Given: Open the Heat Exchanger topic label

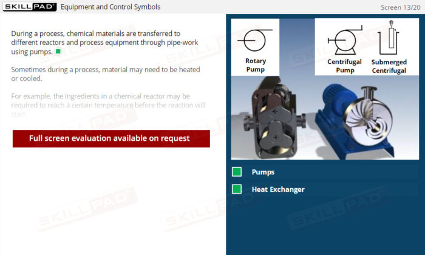Looking at the screenshot, I should pos(278,189).
